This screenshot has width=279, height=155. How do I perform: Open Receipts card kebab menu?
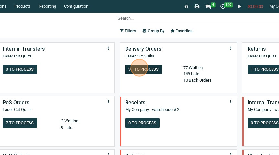(231, 102)
